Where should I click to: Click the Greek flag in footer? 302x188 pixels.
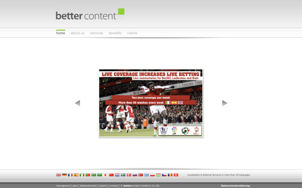click(x=146, y=175)
